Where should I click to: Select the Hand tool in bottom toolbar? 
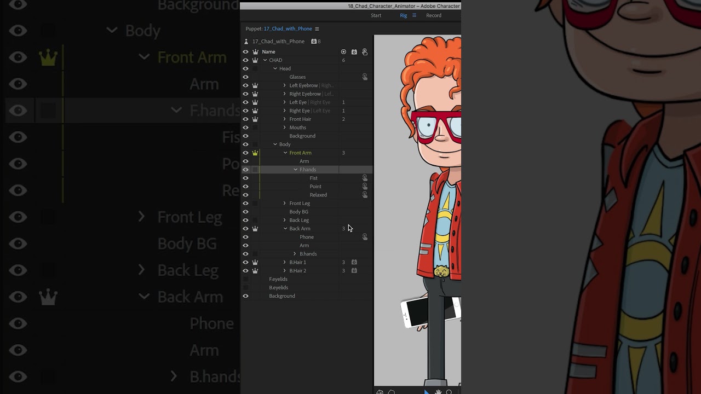pyautogui.click(x=438, y=392)
